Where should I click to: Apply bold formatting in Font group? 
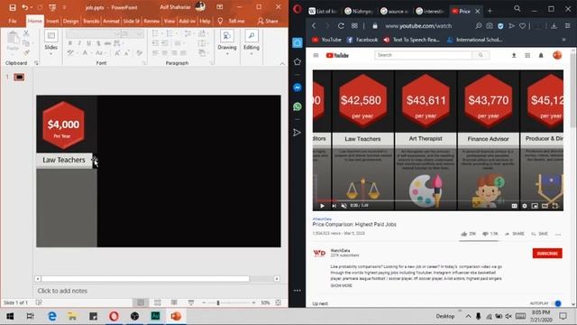click(x=70, y=43)
